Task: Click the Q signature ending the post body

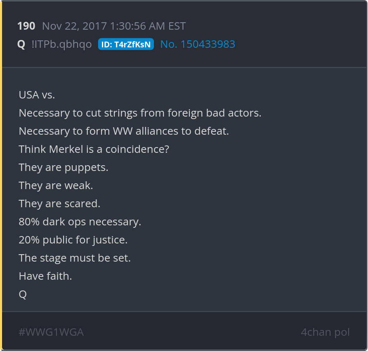Action: (23, 294)
